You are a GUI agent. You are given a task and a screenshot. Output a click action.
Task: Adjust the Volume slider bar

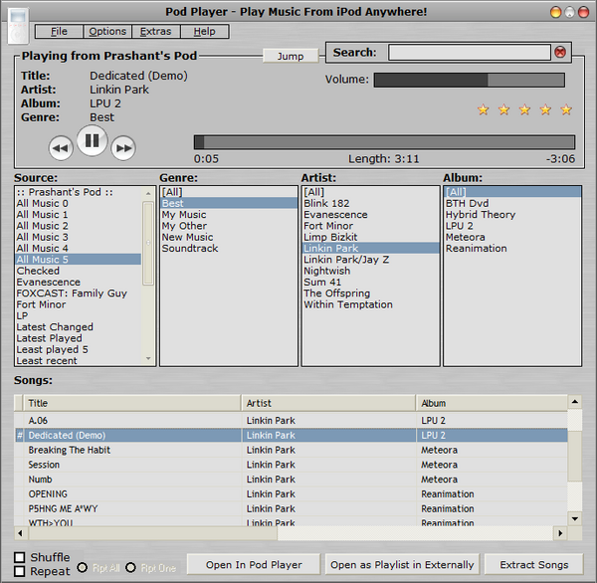point(469,80)
